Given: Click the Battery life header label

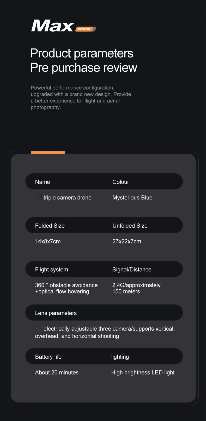Looking at the screenshot, I should (48, 357).
